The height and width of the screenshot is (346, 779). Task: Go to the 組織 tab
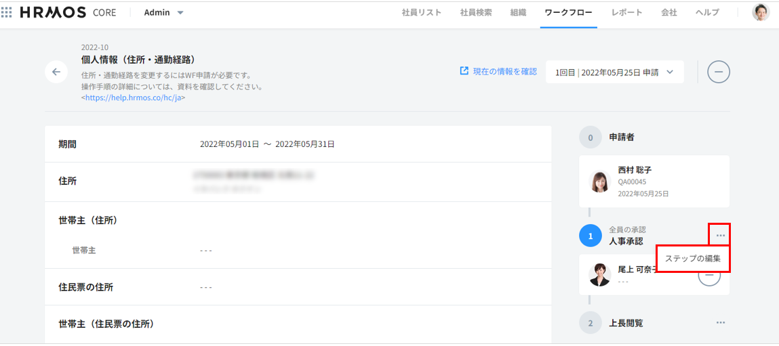pos(518,12)
